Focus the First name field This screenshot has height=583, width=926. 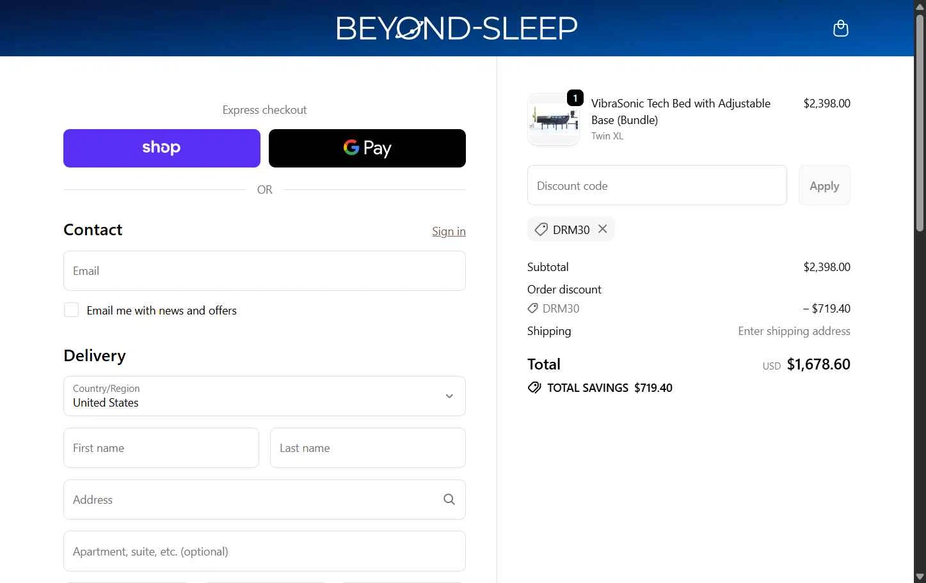click(x=161, y=448)
